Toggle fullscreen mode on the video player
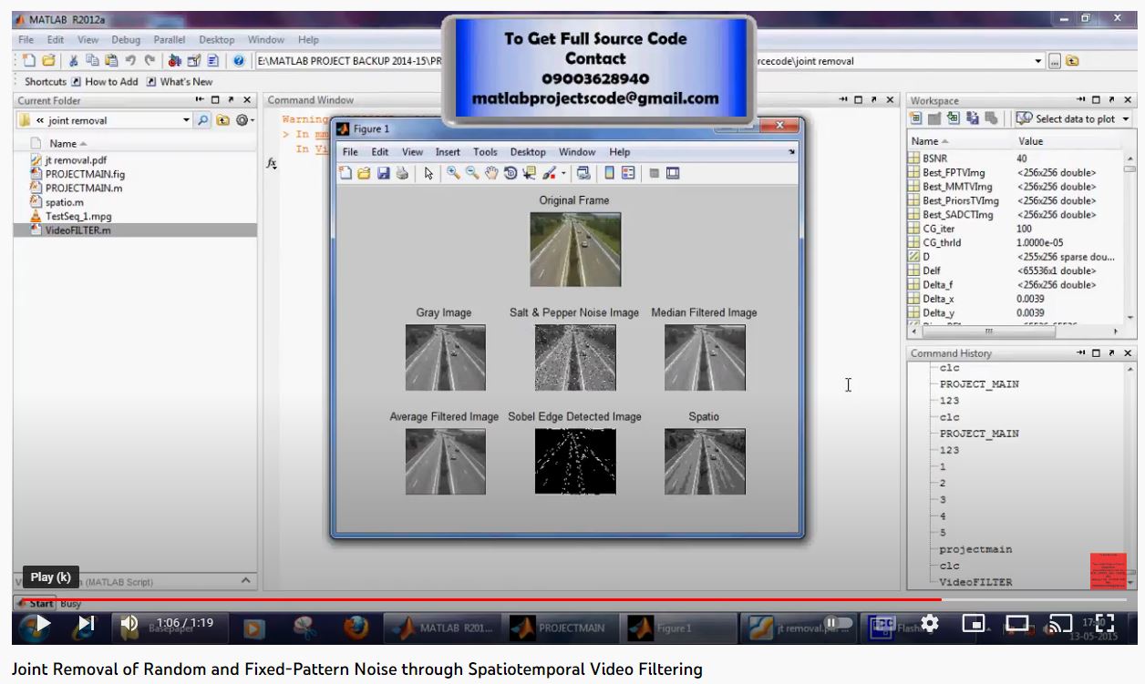The height and width of the screenshot is (684, 1145). pyautogui.click(x=1103, y=624)
